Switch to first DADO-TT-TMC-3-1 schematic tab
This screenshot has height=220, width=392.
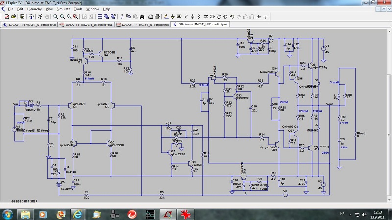(30, 24)
